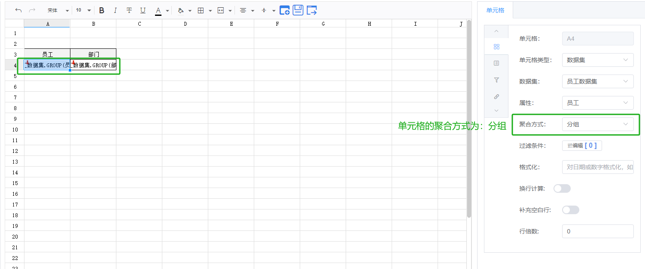Open the 聚合方式 dropdown showing 分组
The width and height of the screenshot is (645, 269).
598,124
